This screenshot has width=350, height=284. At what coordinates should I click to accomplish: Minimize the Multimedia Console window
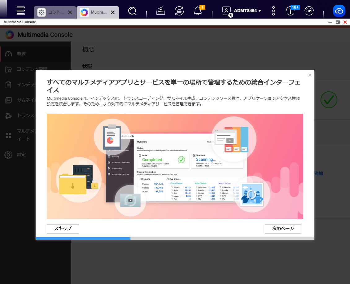click(330, 22)
